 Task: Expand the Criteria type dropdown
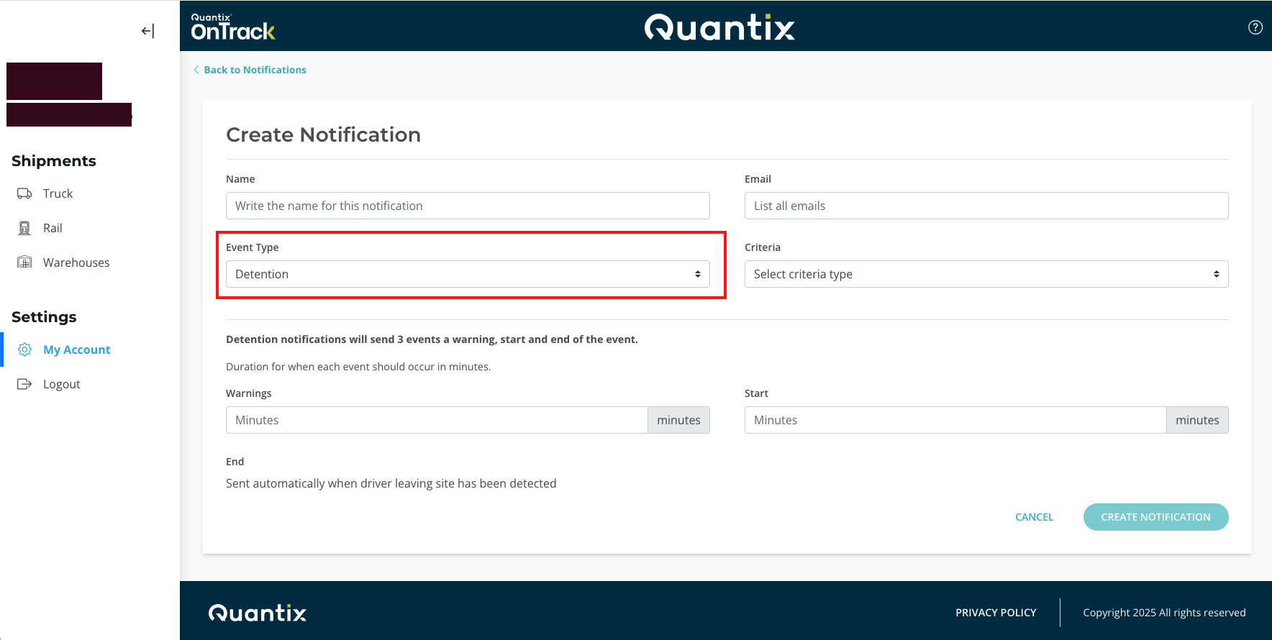tap(986, 274)
